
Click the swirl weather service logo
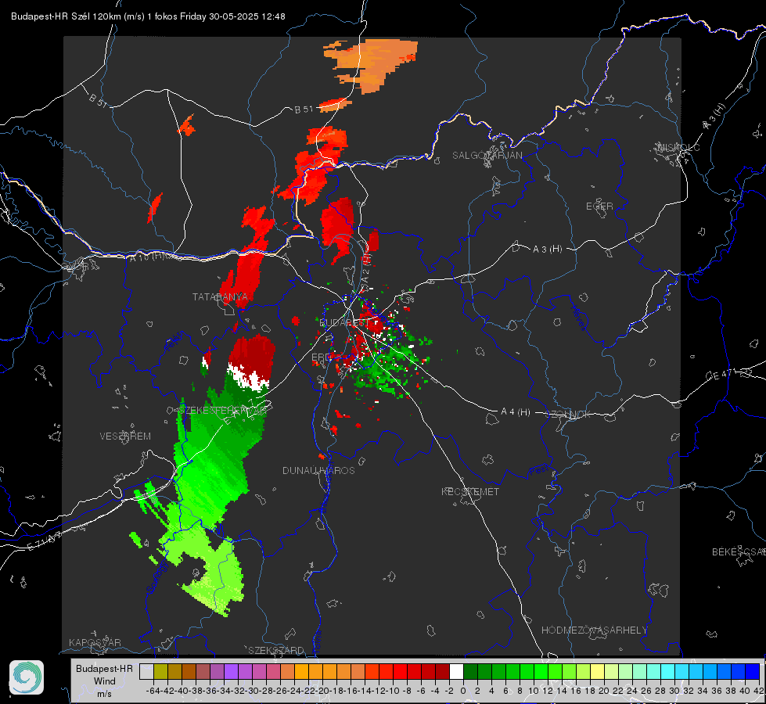coord(27,677)
